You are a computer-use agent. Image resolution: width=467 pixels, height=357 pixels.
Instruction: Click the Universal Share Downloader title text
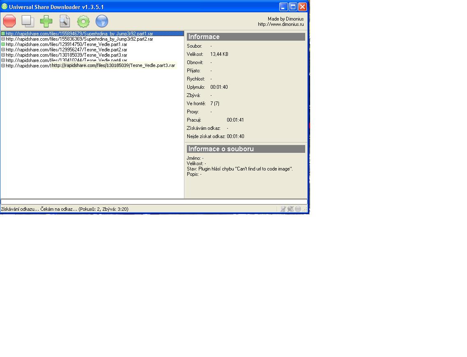point(56,7)
